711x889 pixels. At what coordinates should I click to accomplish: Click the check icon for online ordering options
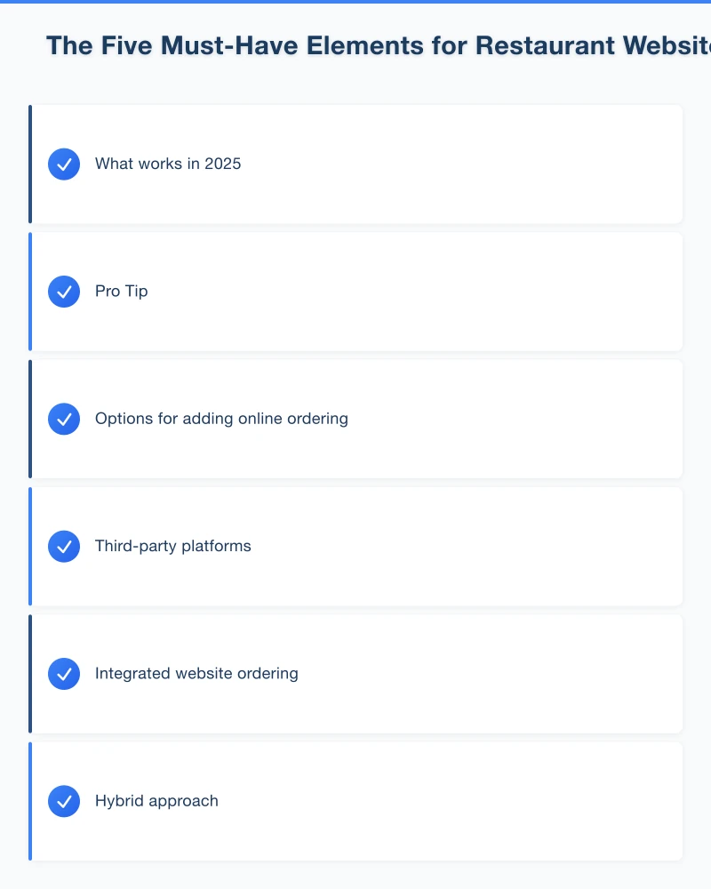pos(64,419)
